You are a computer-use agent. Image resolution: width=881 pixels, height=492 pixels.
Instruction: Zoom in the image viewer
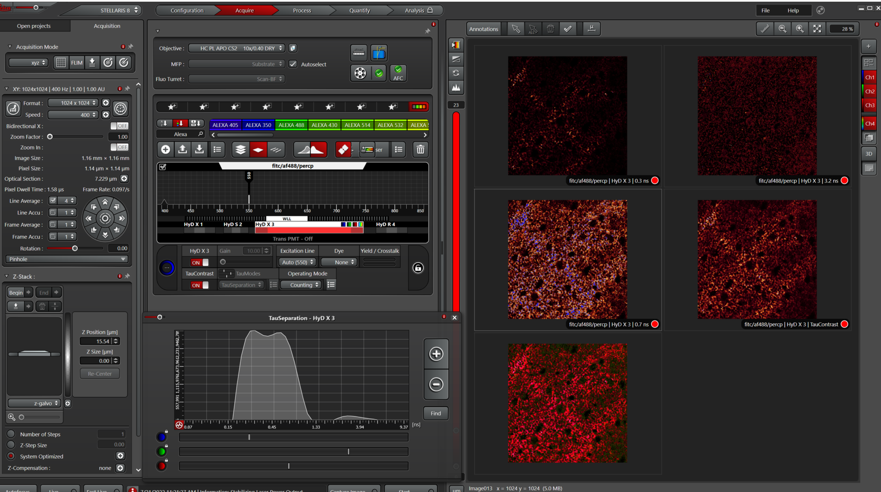800,29
